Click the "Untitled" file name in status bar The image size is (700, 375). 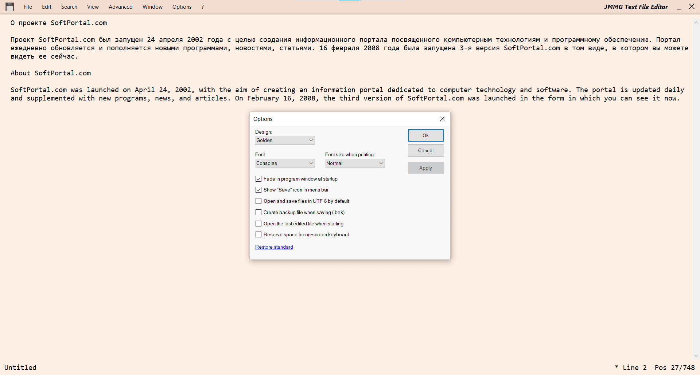pyautogui.click(x=20, y=367)
